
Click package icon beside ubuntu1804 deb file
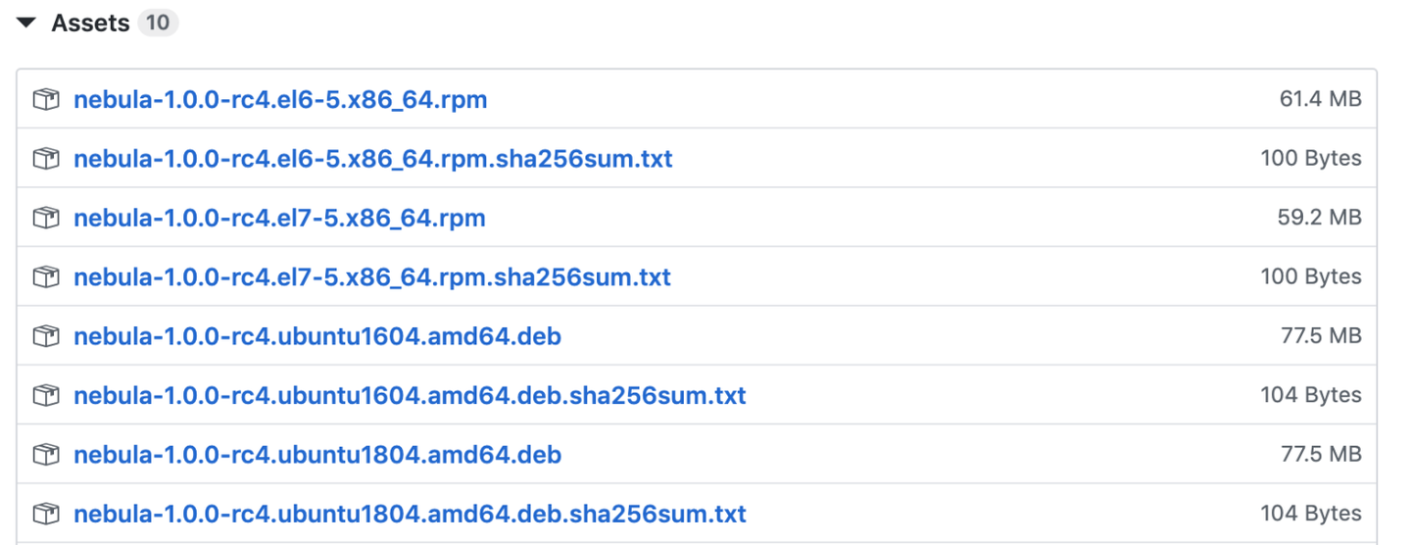(x=46, y=455)
